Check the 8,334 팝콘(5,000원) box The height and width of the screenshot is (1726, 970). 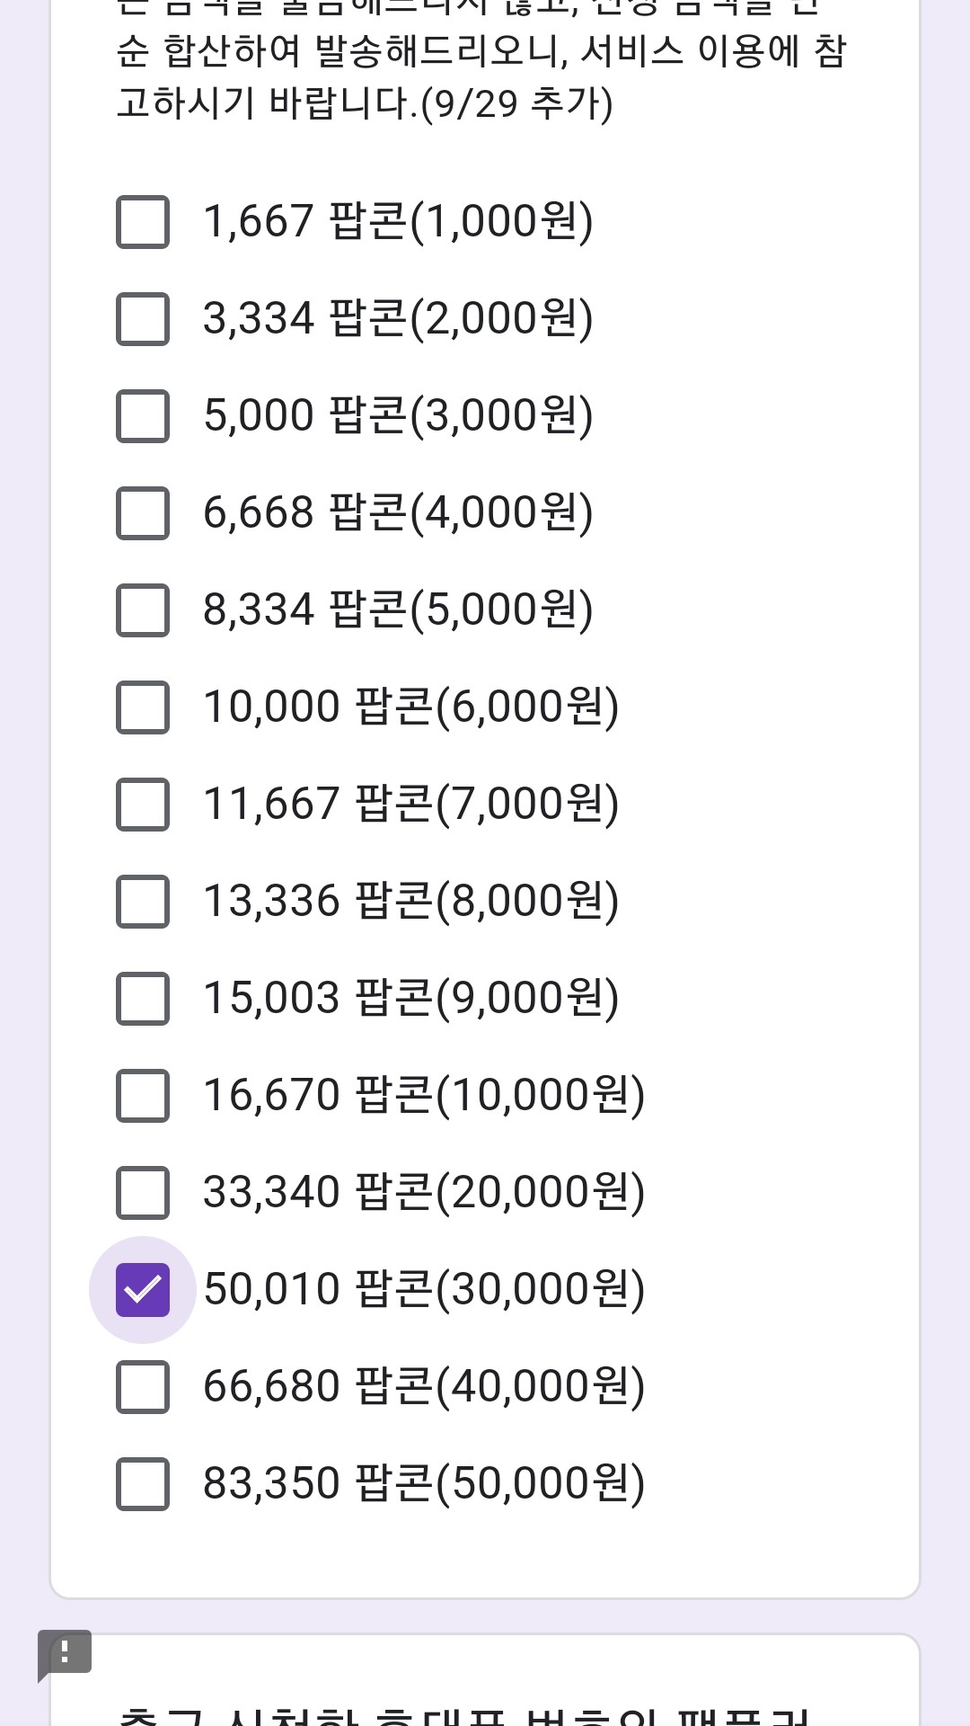click(x=143, y=609)
